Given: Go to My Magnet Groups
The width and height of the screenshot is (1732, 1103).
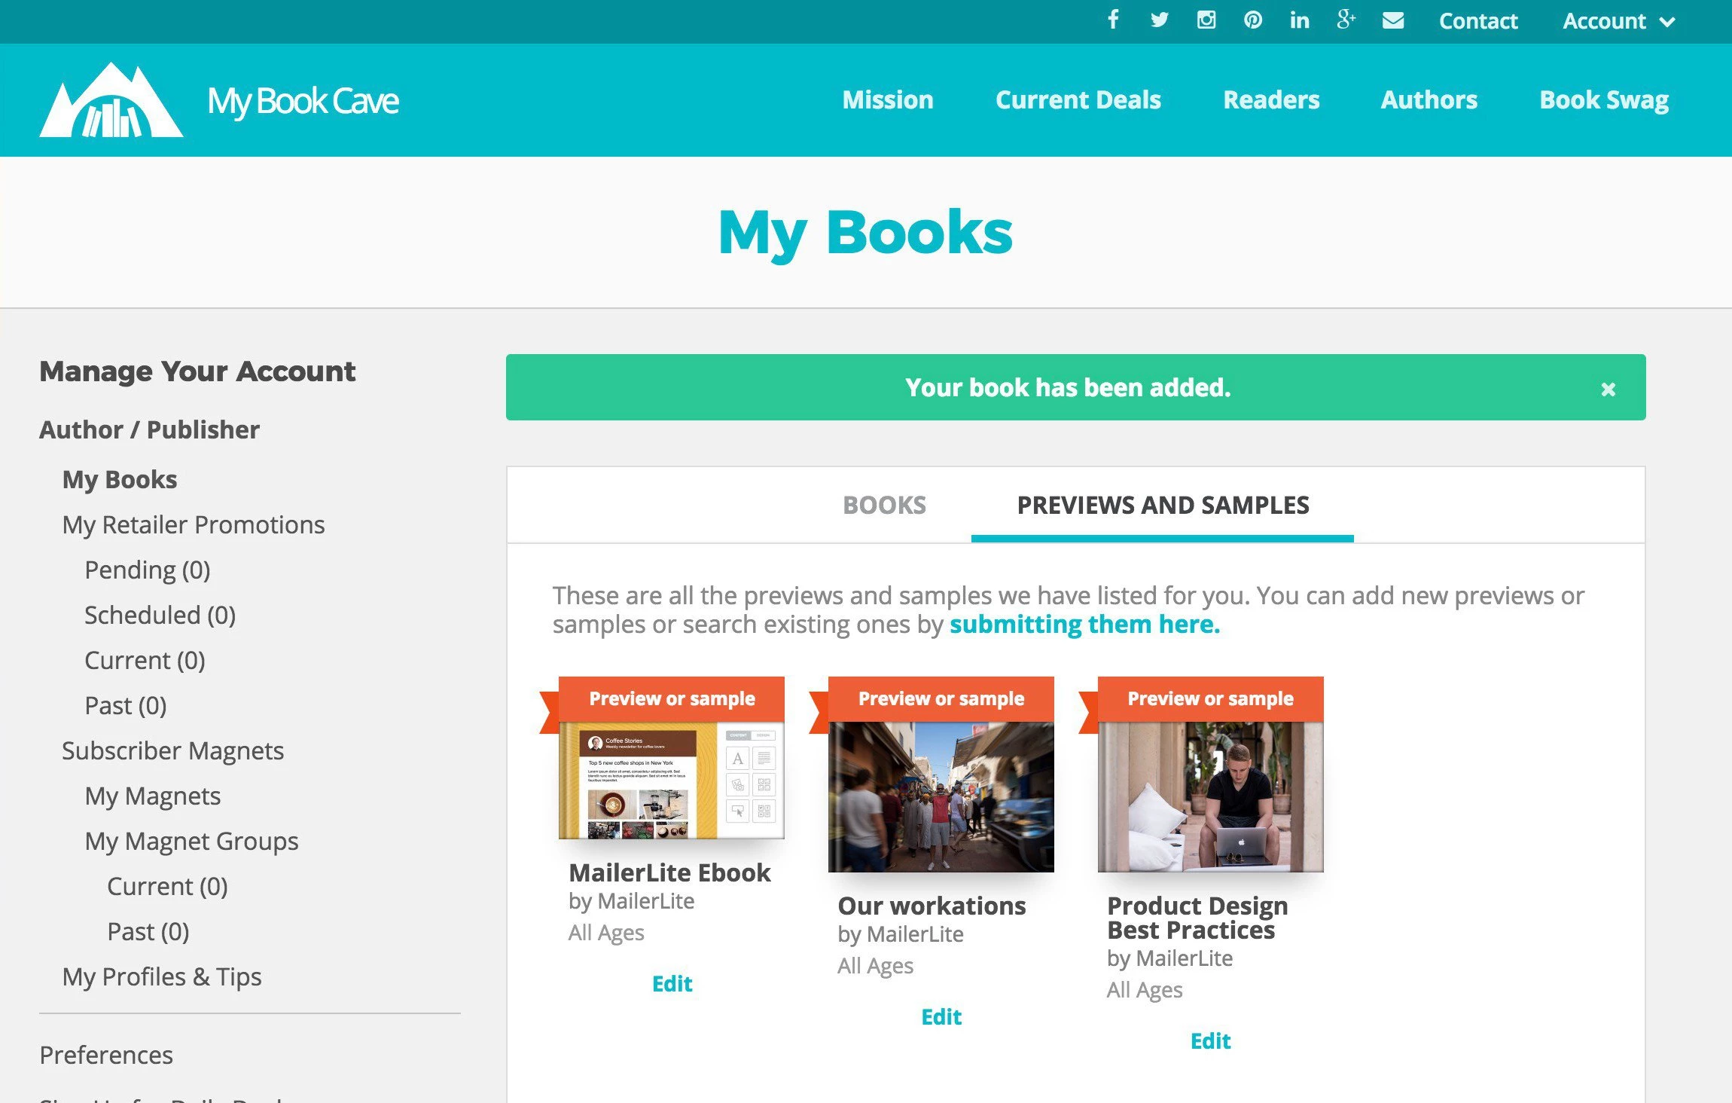Looking at the screenshot, I should [x=191, y=841].
